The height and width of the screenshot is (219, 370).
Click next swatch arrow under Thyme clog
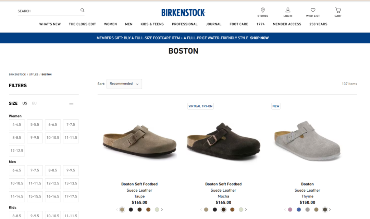point(330,209)
